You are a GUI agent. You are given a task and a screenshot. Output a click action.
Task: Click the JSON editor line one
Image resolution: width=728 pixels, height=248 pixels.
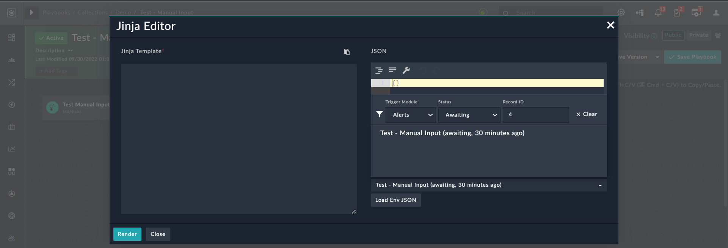pos(497,83)
